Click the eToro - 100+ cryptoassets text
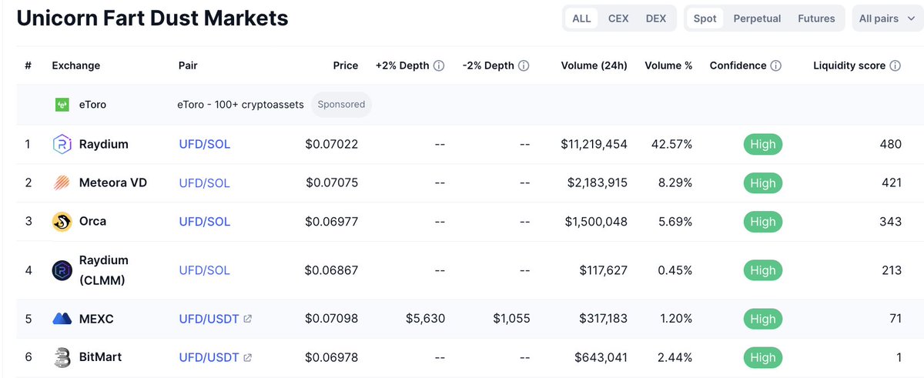This screenshot has height=378, width=924. [240, 104]
